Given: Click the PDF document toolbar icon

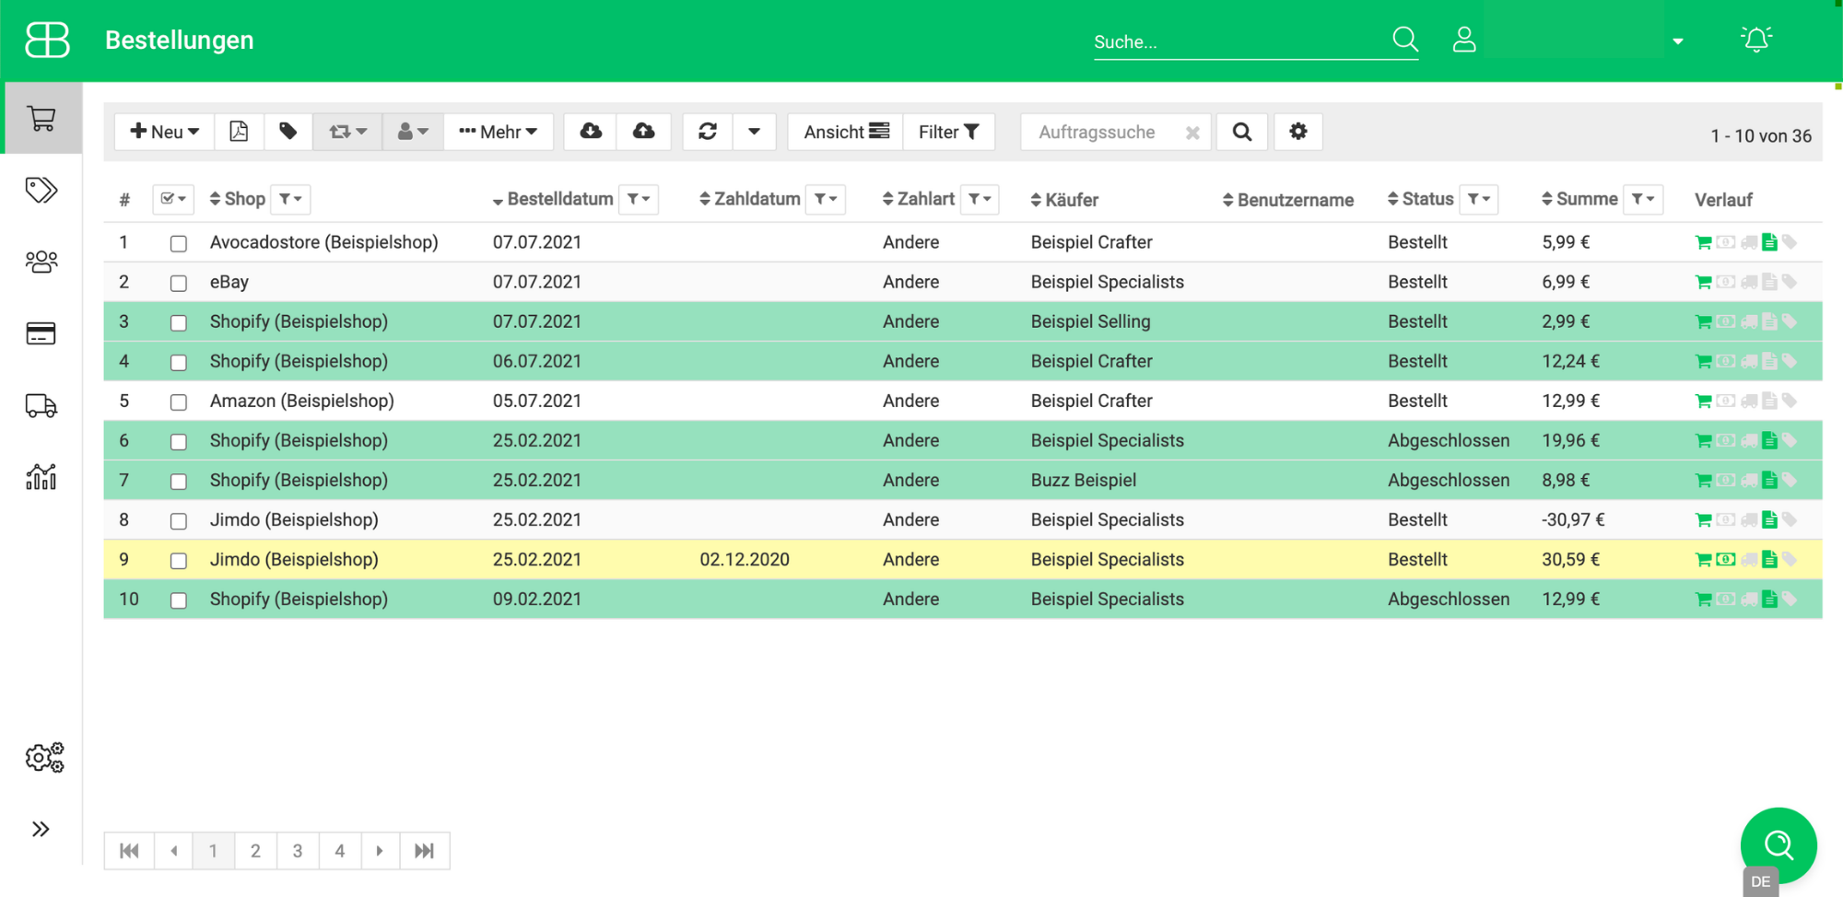Looking at the screenshot, I should pyautogui.click(x=239, y=132).
